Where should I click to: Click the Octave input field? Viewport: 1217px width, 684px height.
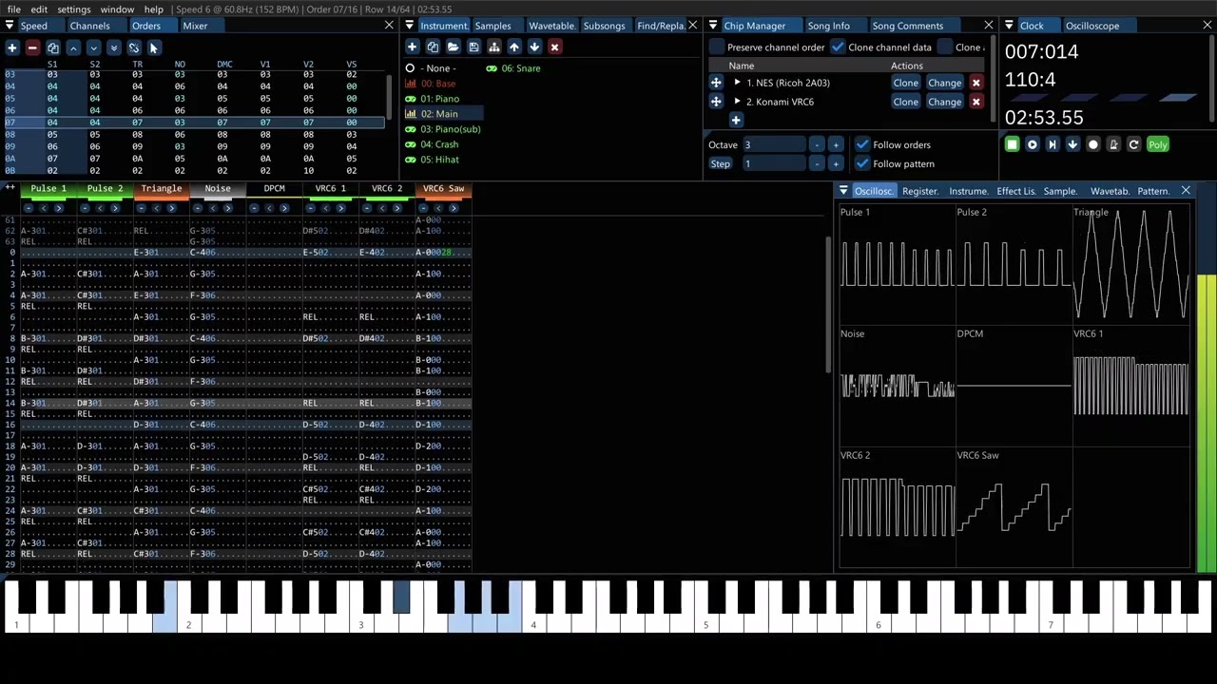pyautogui.click(x=774, y=144)
